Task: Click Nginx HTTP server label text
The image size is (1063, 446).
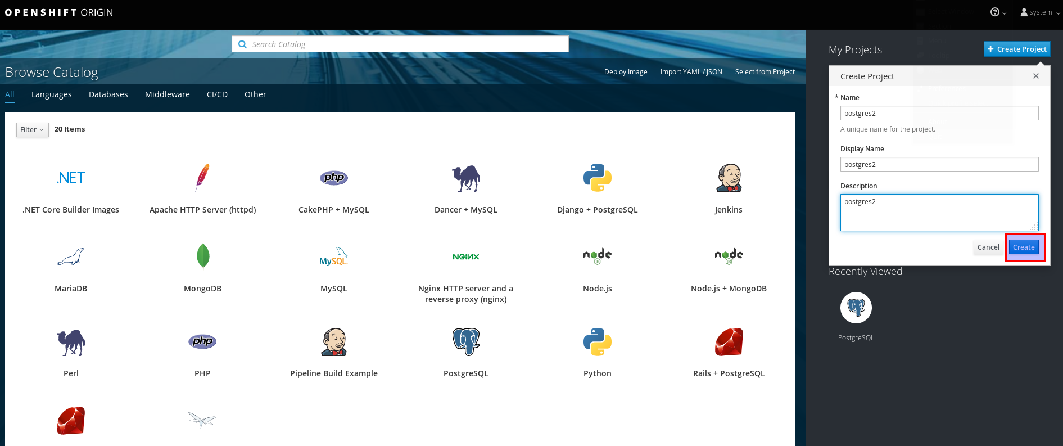Action: pos(465,294)
